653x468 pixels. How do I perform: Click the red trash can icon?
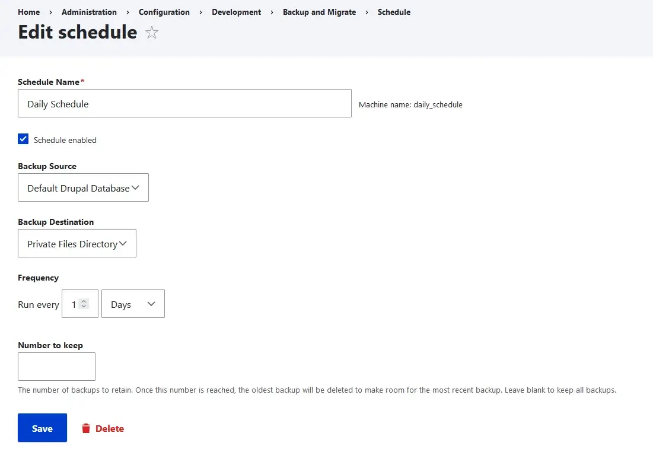(x=86, y=428)
